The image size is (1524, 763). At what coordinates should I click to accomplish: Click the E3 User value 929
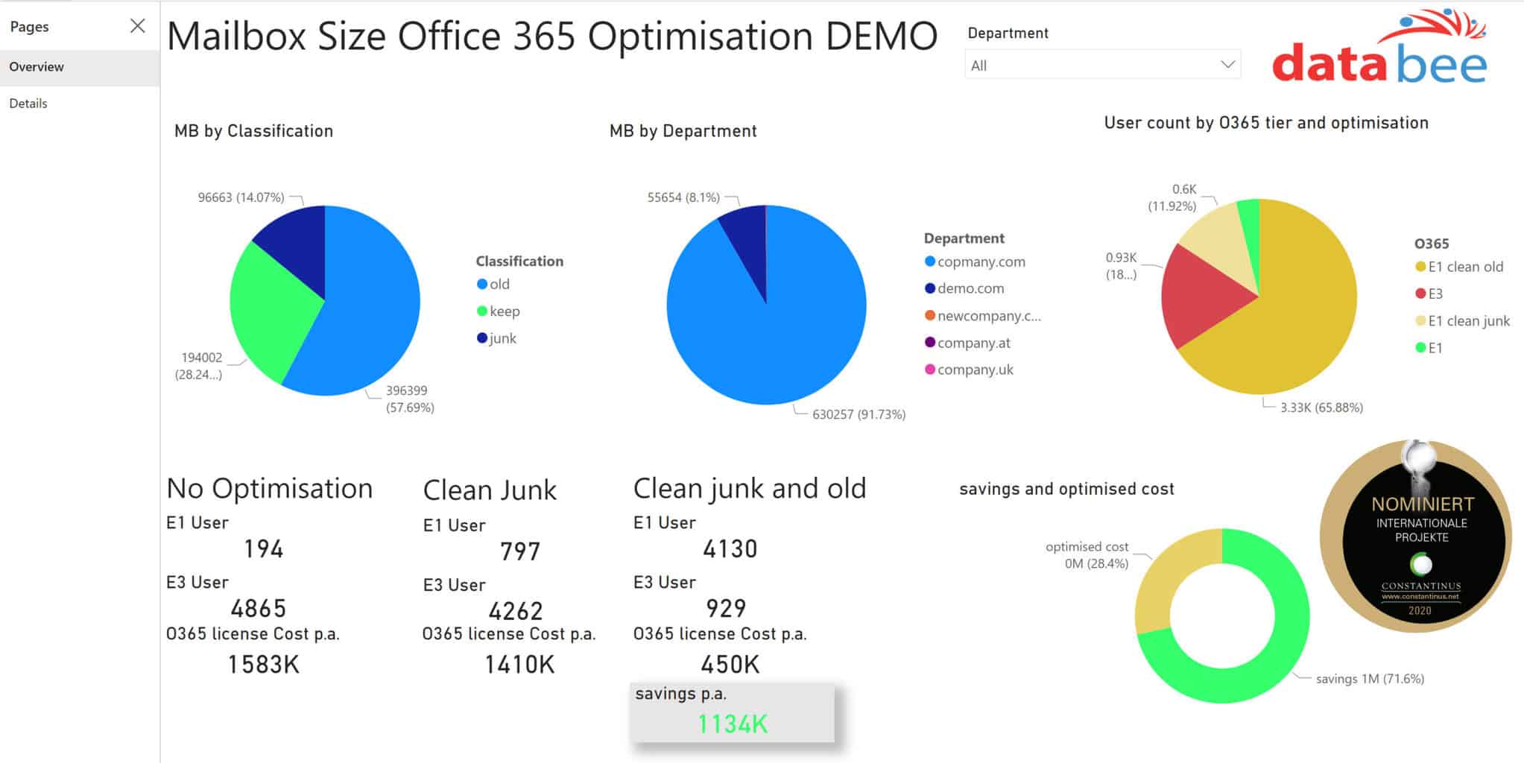(727, 609)
